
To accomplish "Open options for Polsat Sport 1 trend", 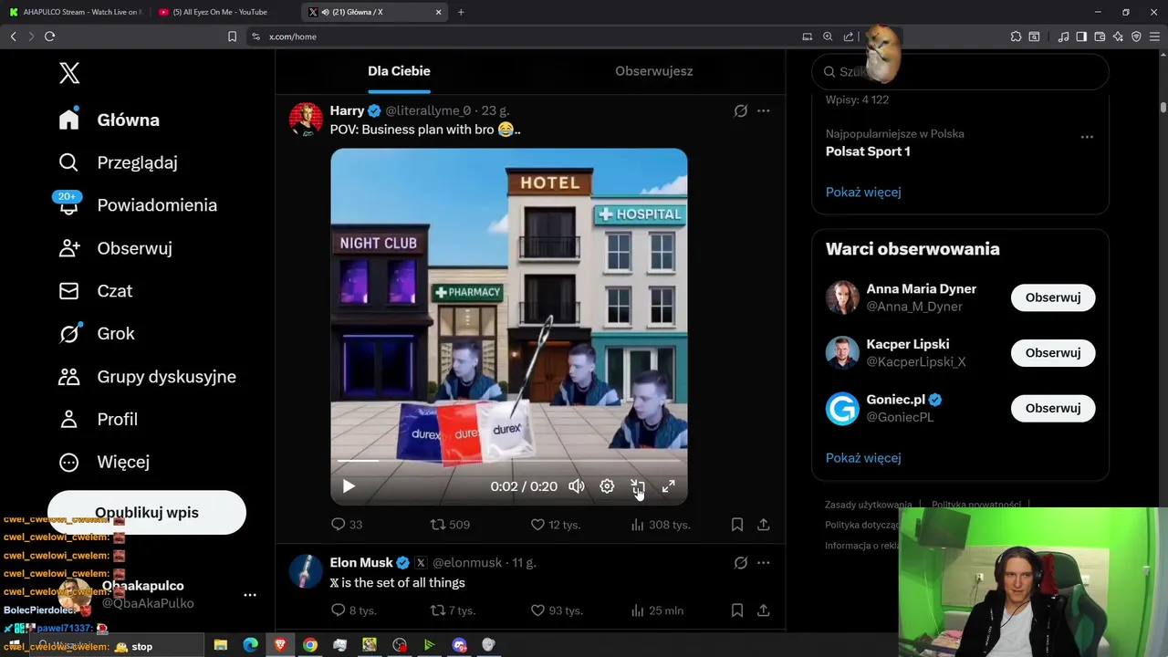I will tap(1087, 137).
